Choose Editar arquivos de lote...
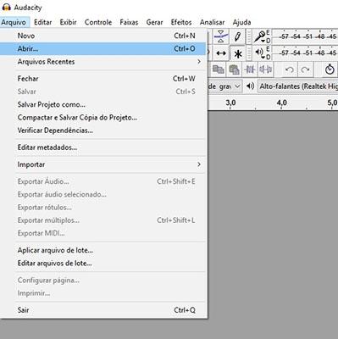This screenshot has width=338, height=339. coord(104,264)
